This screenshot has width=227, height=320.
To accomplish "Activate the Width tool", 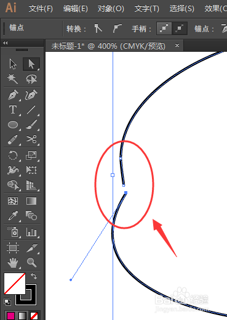I will tap(13, 170).
